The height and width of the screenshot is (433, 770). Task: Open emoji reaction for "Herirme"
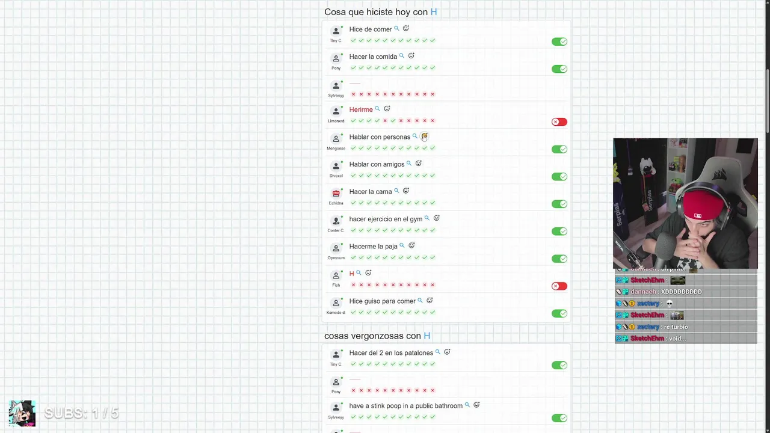(x=387, y=109)
